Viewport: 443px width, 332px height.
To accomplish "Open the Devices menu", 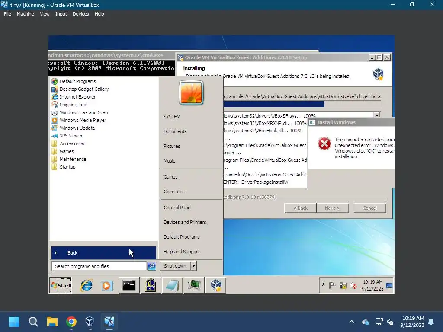I will click(x=80, y=14).
